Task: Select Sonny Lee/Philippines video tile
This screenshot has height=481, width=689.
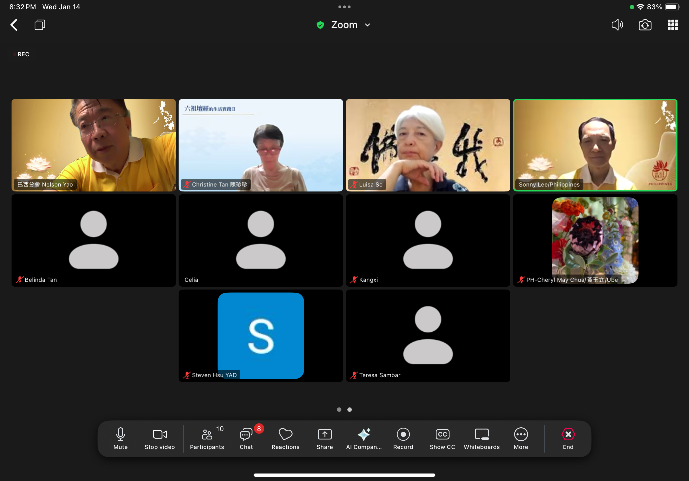Action: coord(595,145)
